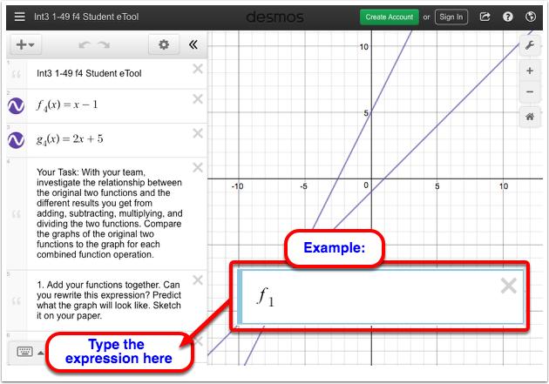549x384 pixels.
Task: Open the hamburger main menu
Action: coord(19,17)
